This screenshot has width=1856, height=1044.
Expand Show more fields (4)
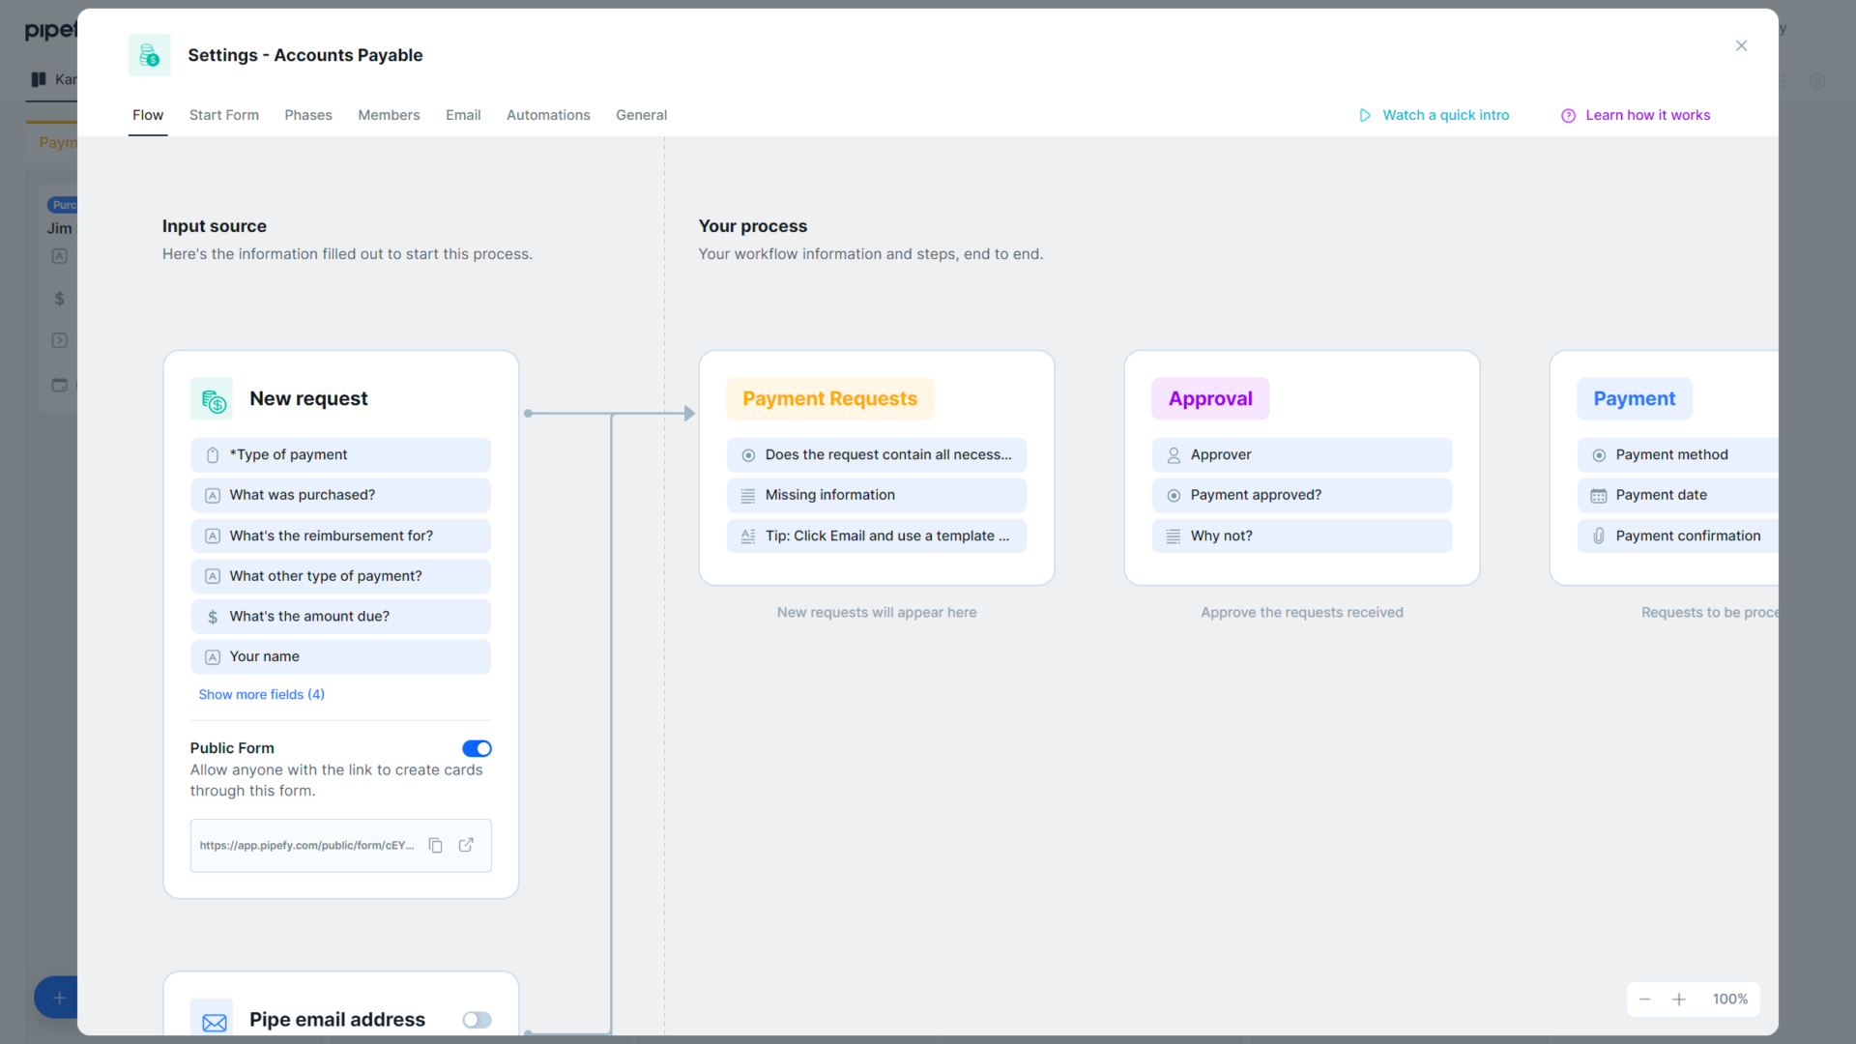tap(261, 694)
